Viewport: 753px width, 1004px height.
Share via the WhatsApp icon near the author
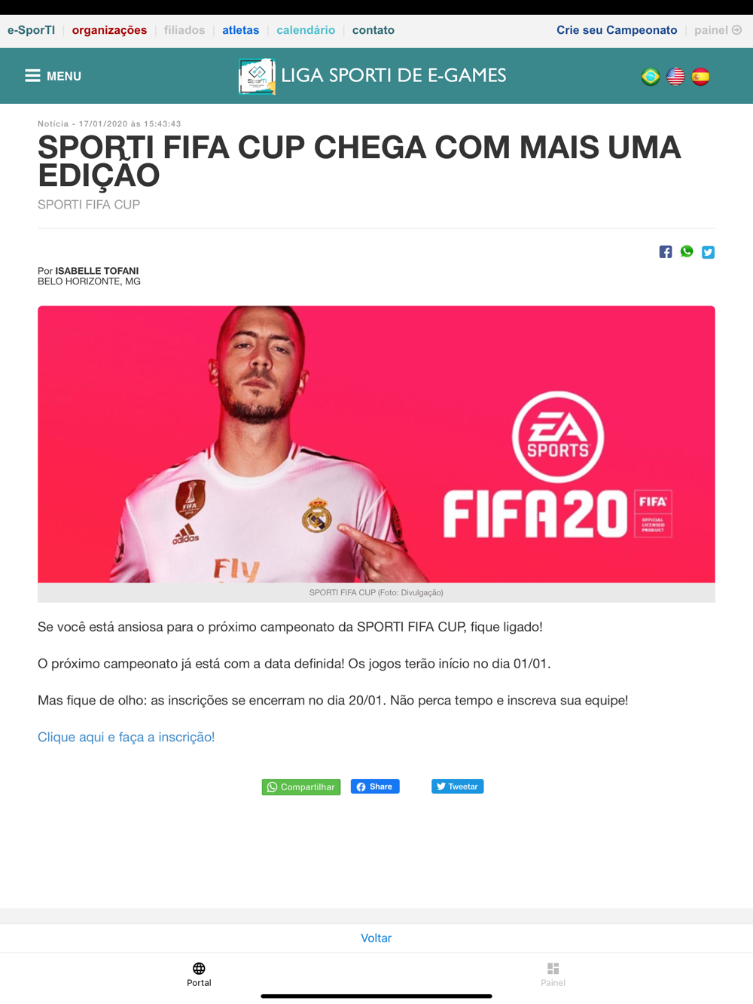tap(687, 251)
